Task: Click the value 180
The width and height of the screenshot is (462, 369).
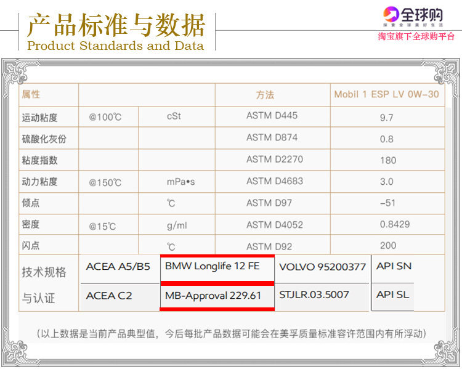Action: coord(388,160)
